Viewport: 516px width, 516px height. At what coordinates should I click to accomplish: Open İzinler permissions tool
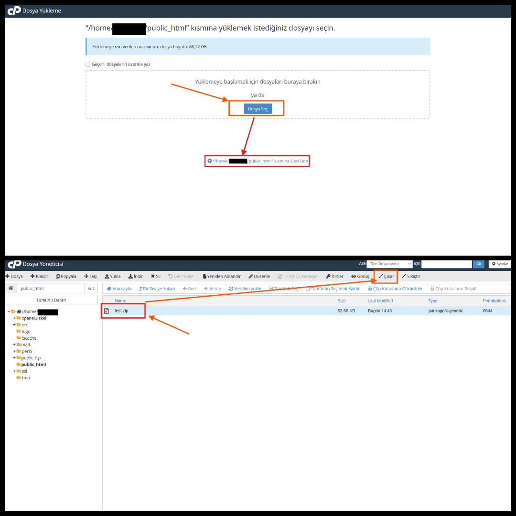[x=328, y=276]
